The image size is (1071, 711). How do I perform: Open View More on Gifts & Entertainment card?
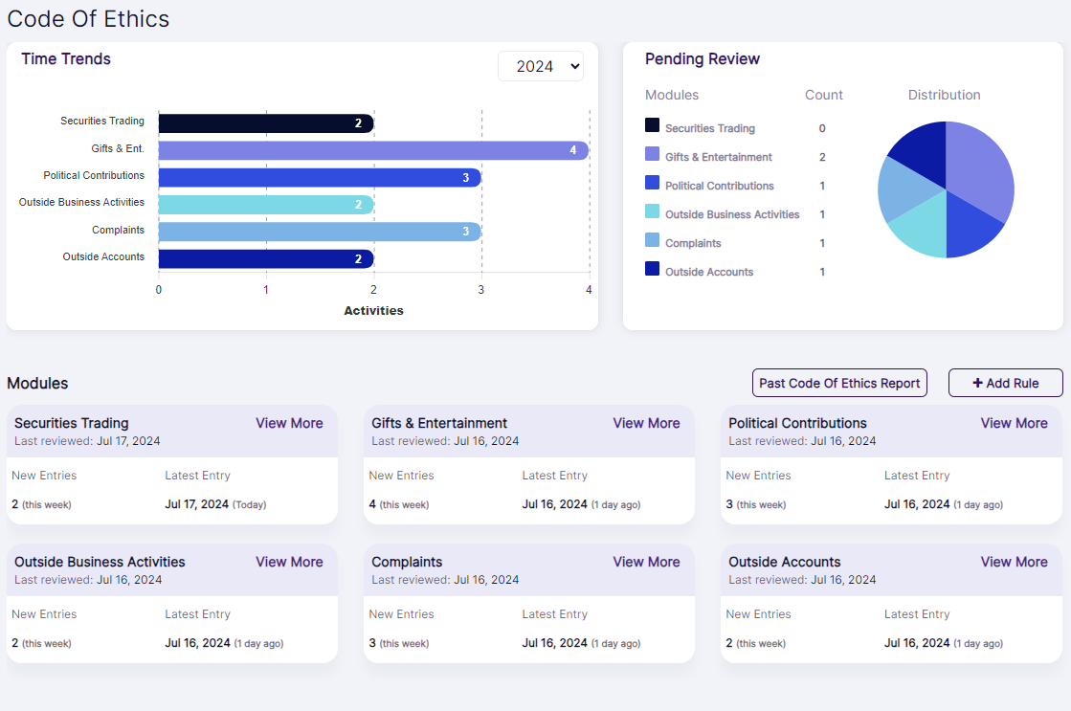click(646, 423)
